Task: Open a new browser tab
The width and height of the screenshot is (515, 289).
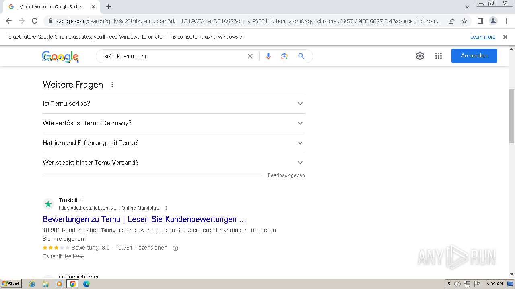Action: [109, 7]
